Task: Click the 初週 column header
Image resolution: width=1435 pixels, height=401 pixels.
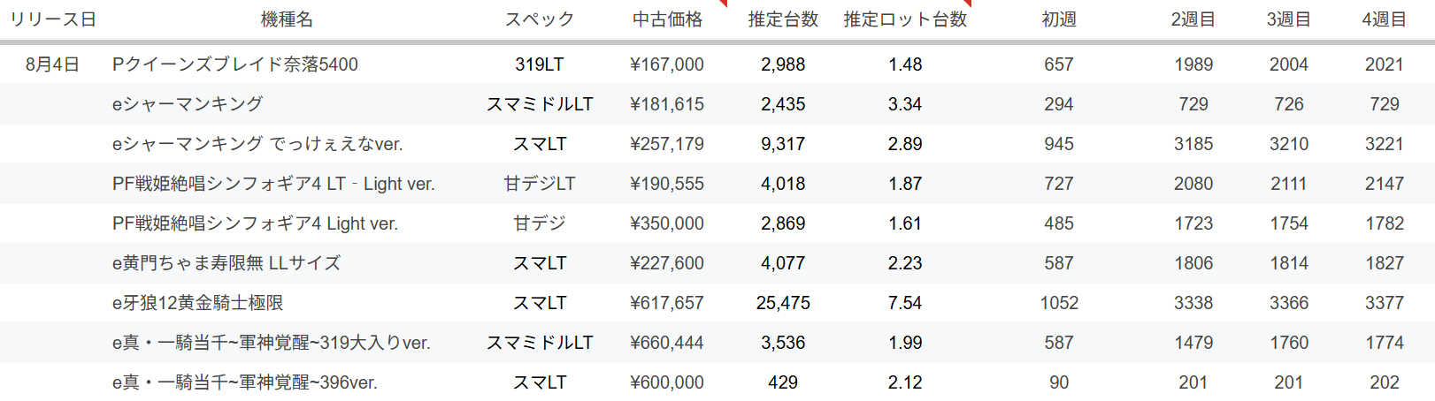Action: (1059, 19)
